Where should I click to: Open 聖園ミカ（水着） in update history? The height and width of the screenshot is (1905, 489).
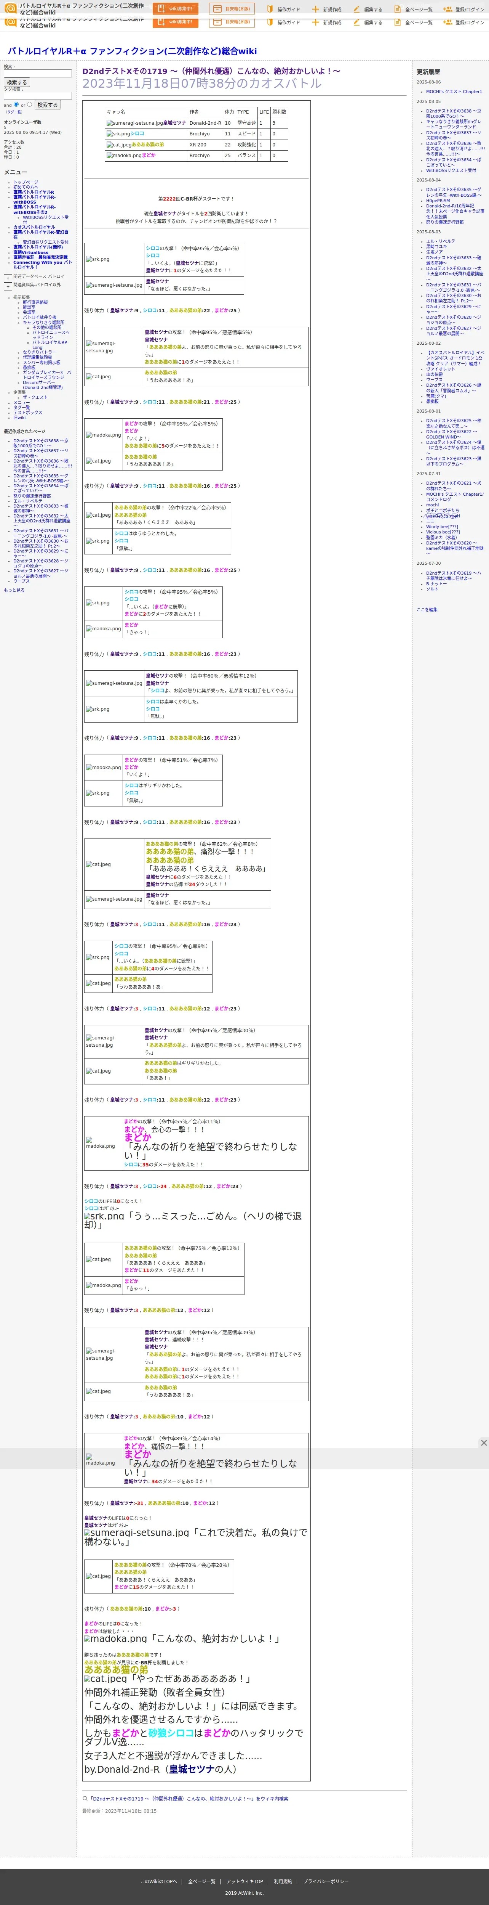click(x=441, y=538)
